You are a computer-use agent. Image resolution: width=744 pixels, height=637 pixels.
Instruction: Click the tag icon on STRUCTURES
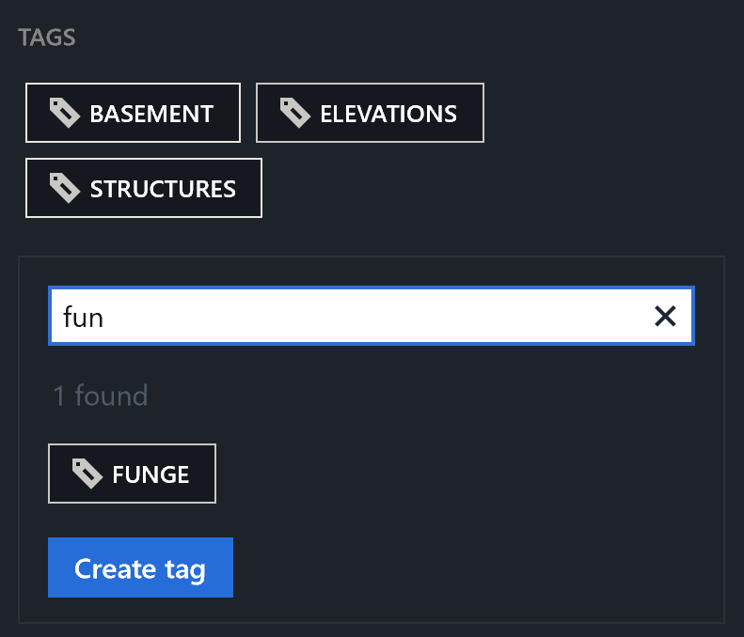click(65, 188)
